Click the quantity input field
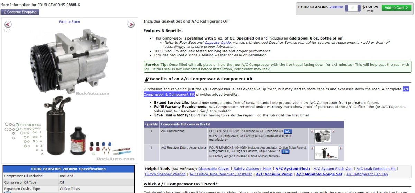The image size is (415, 193). pyautogui.click(x=353, y=8)
